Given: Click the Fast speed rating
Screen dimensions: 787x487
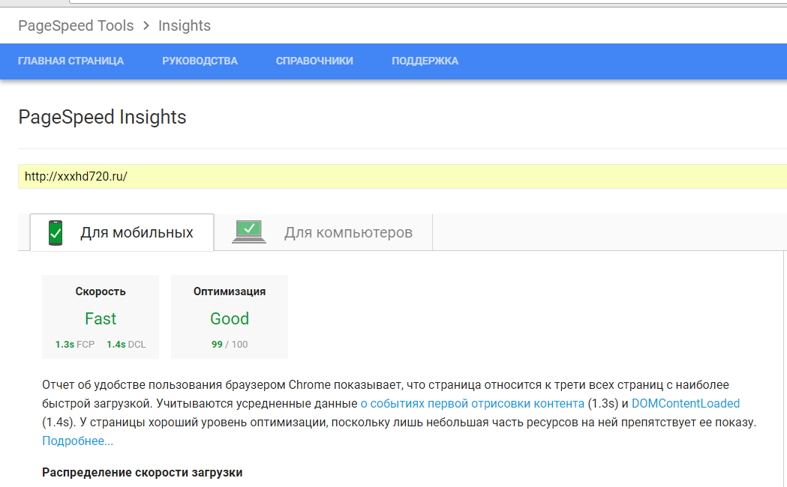Looking at the screenshot, I should tap(101, 318).
